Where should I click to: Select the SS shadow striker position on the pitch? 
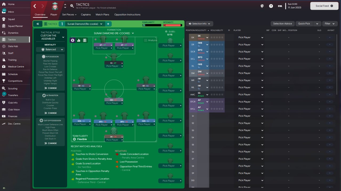[114, 60]
